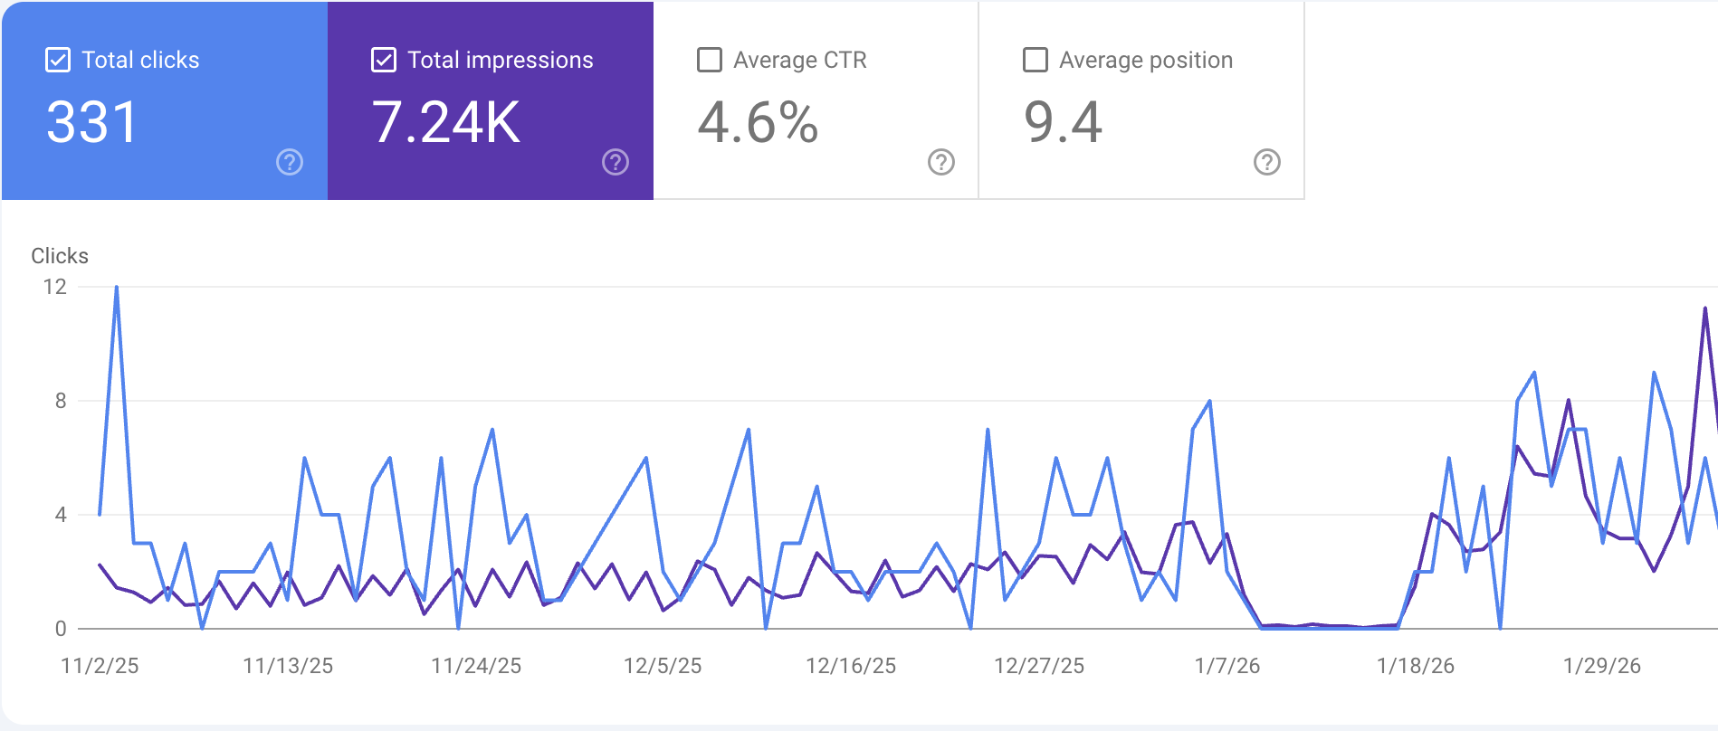The image size is (1718, 731).
Task: Click the 4.6% average CTR figure
Action: [x=758, y=122]
